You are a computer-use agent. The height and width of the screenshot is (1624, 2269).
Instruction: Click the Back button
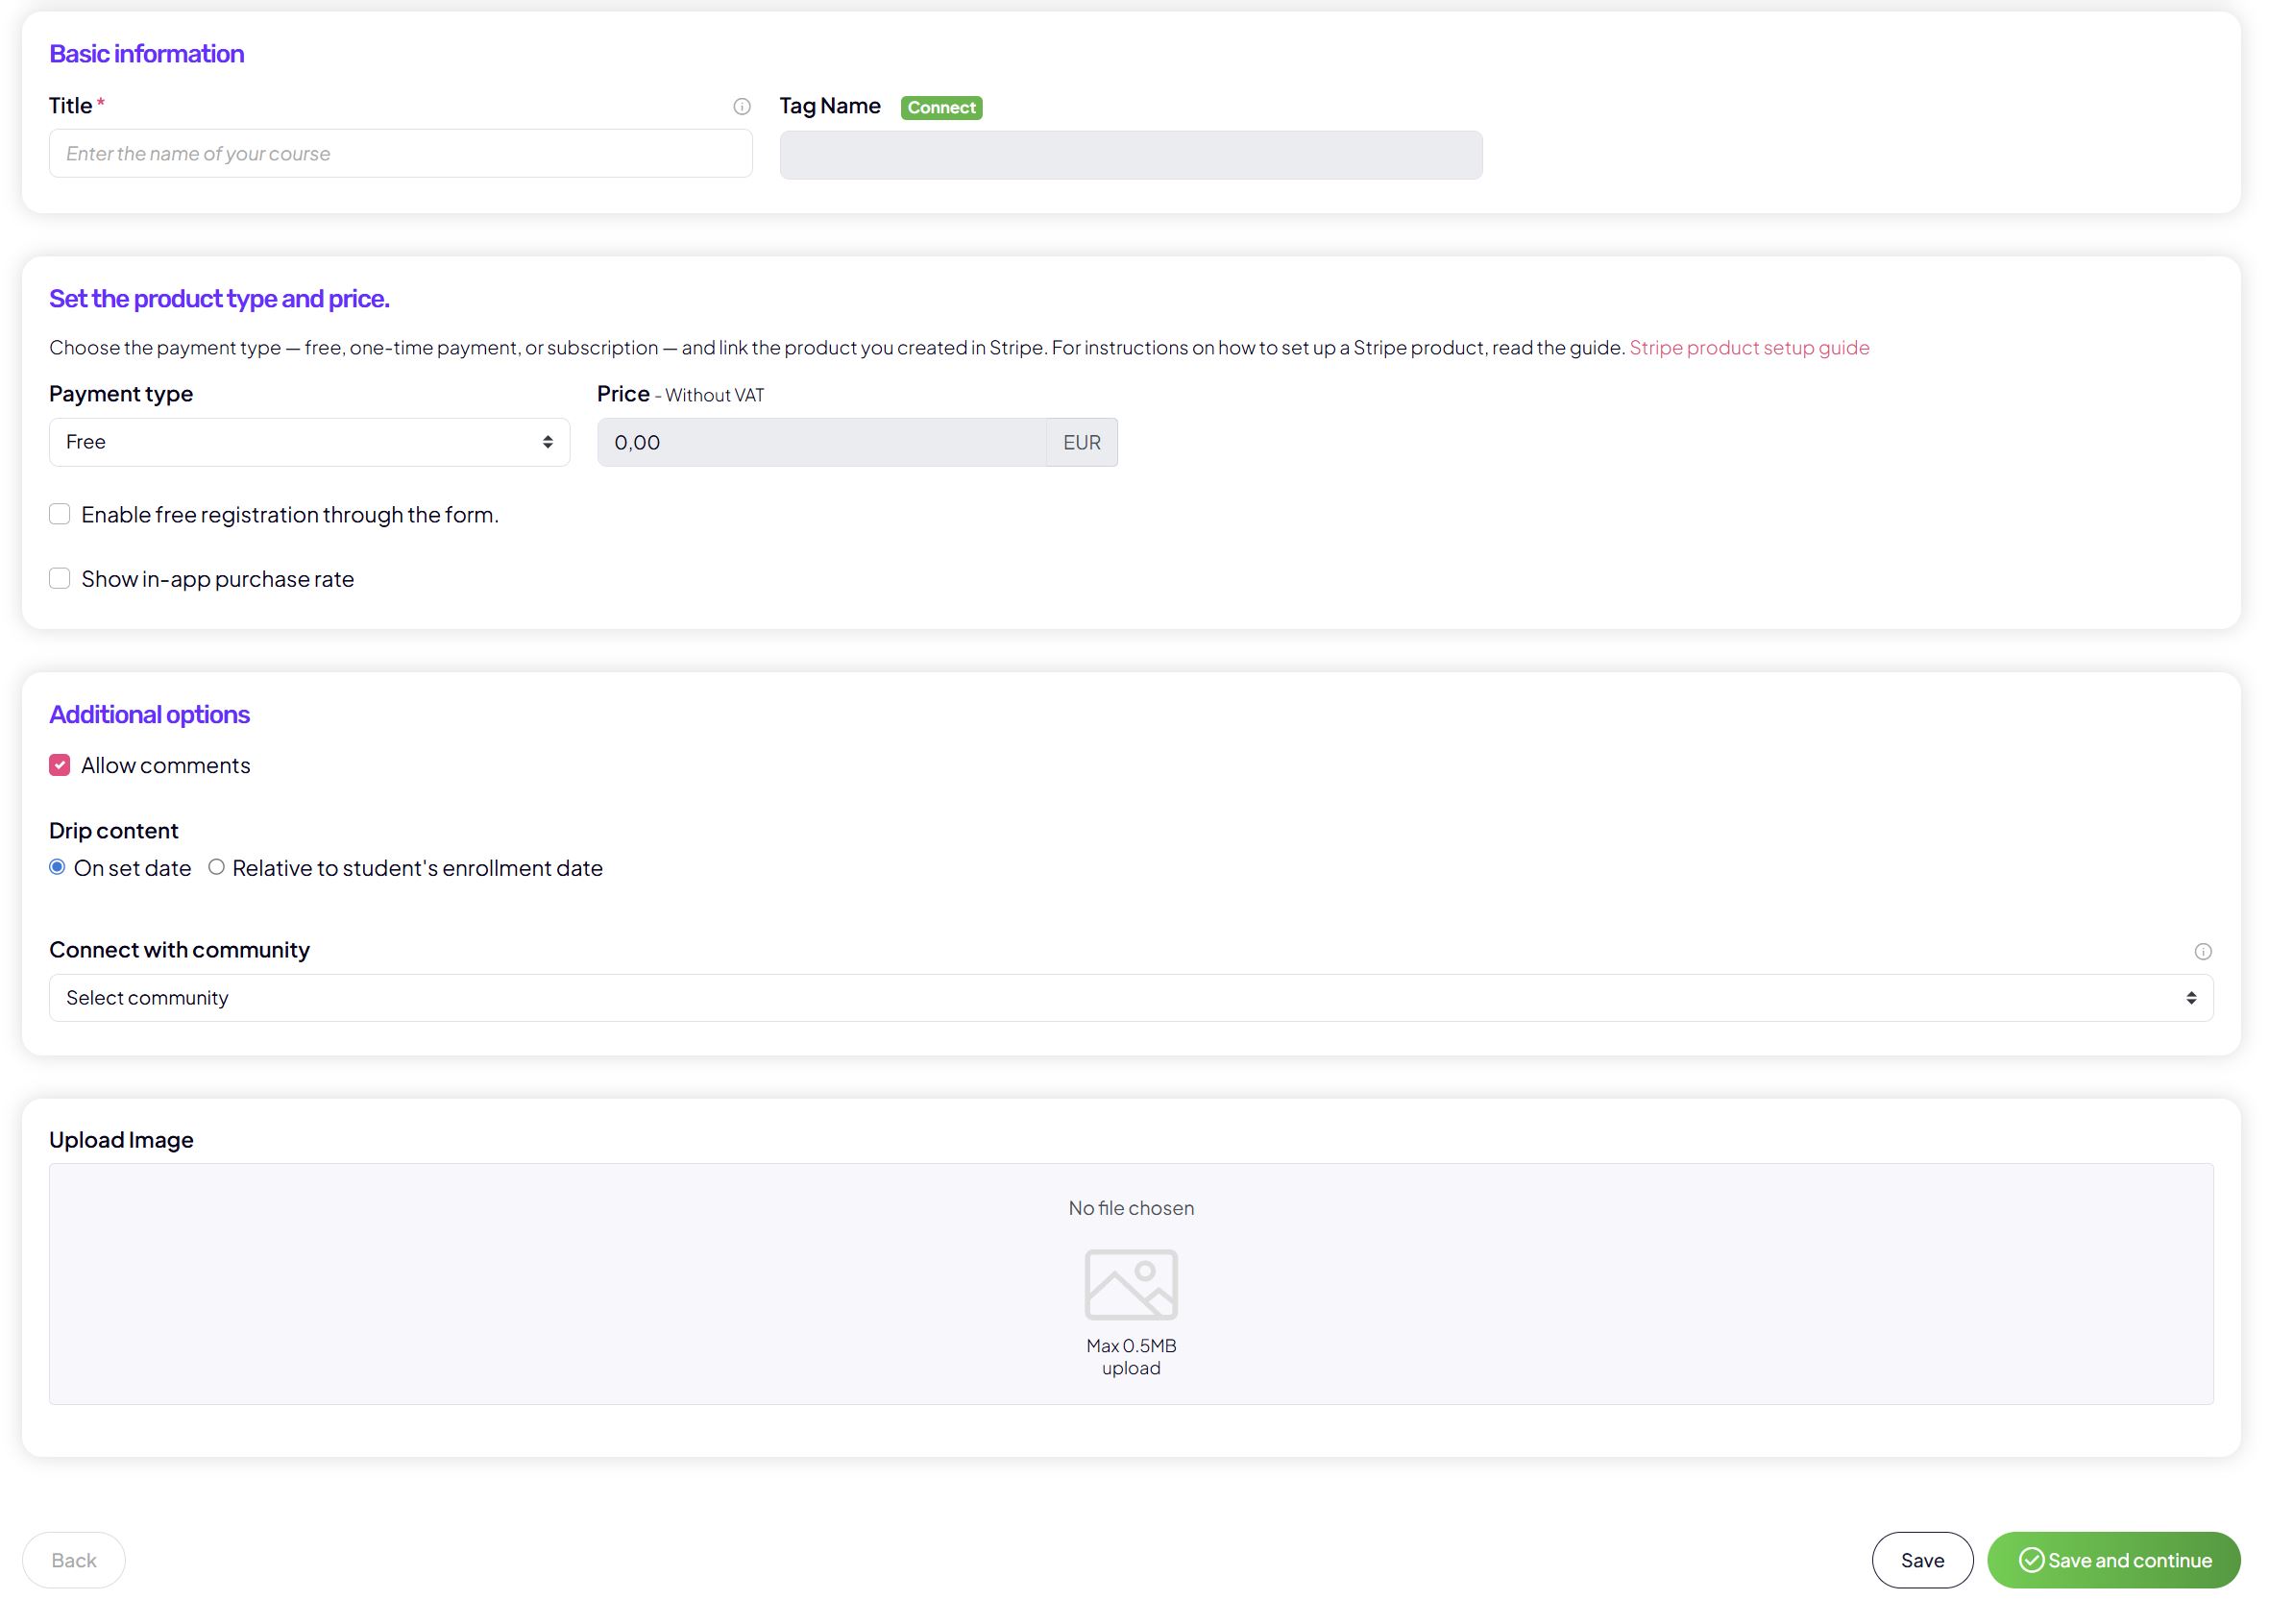click(74, 1560)
